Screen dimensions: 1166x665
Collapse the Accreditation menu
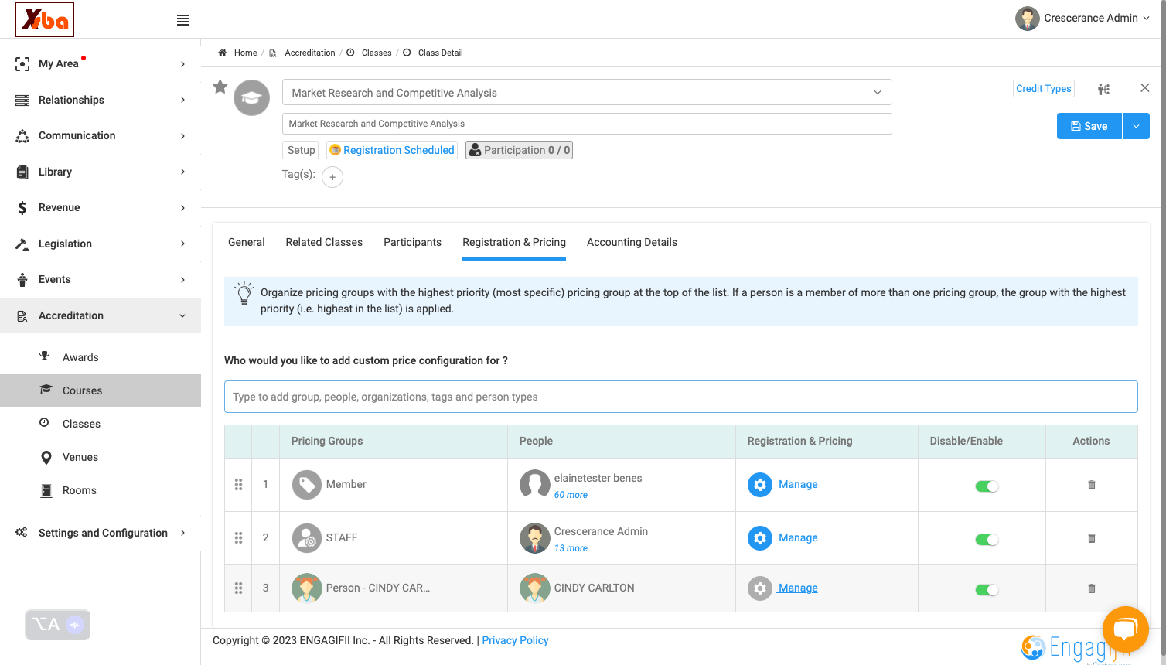pos(101,315)
